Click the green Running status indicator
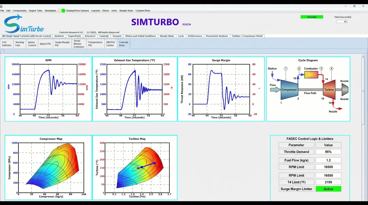 pos(312,17)
